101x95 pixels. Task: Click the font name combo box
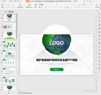click(x=50, y=5)
